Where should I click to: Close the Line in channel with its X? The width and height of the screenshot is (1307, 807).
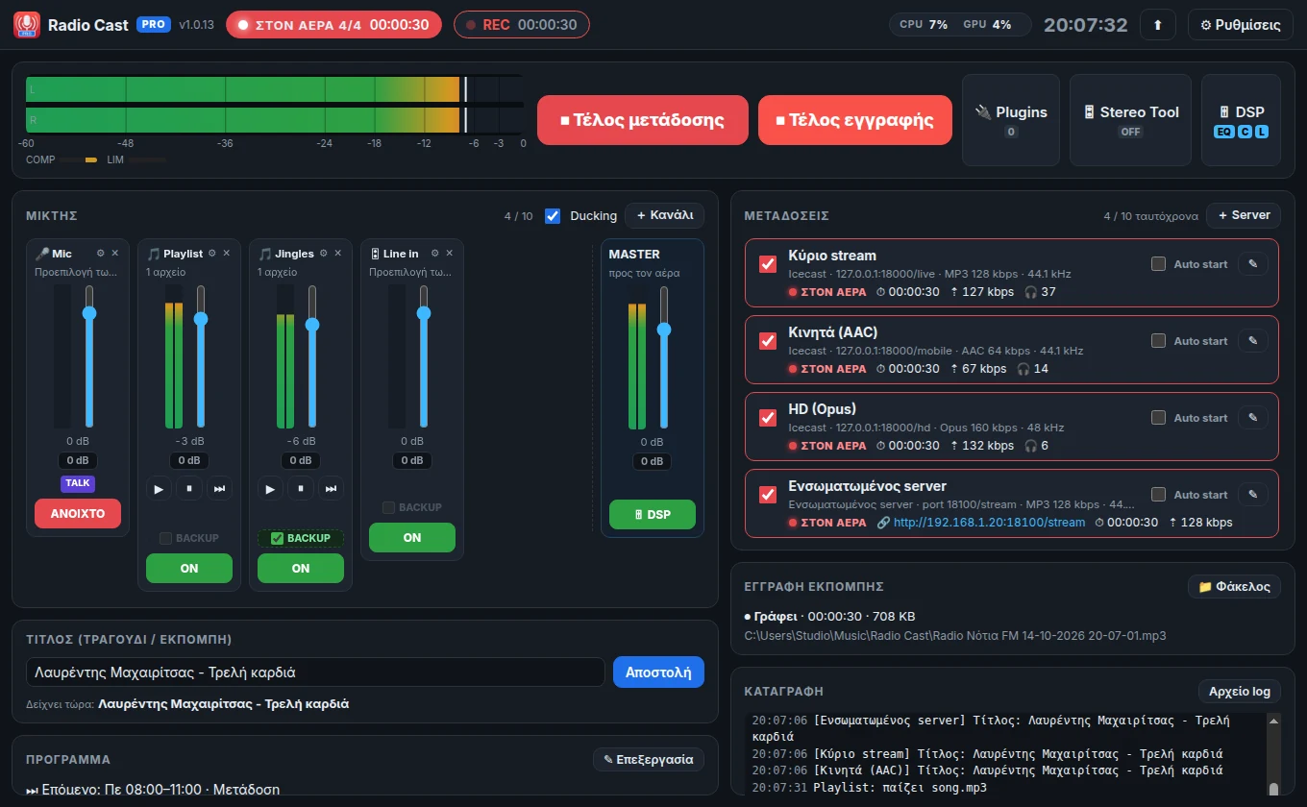(450, 254)
